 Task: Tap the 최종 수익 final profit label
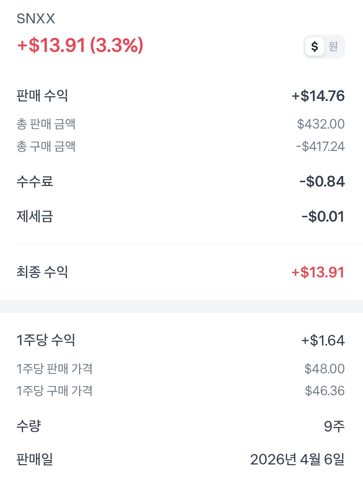pos(42,272)
